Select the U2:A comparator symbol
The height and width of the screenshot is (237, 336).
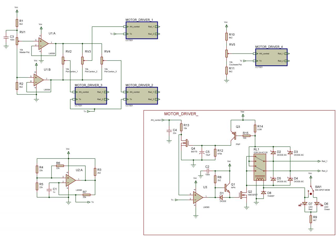pyautogui.click(x=71, y=180)
